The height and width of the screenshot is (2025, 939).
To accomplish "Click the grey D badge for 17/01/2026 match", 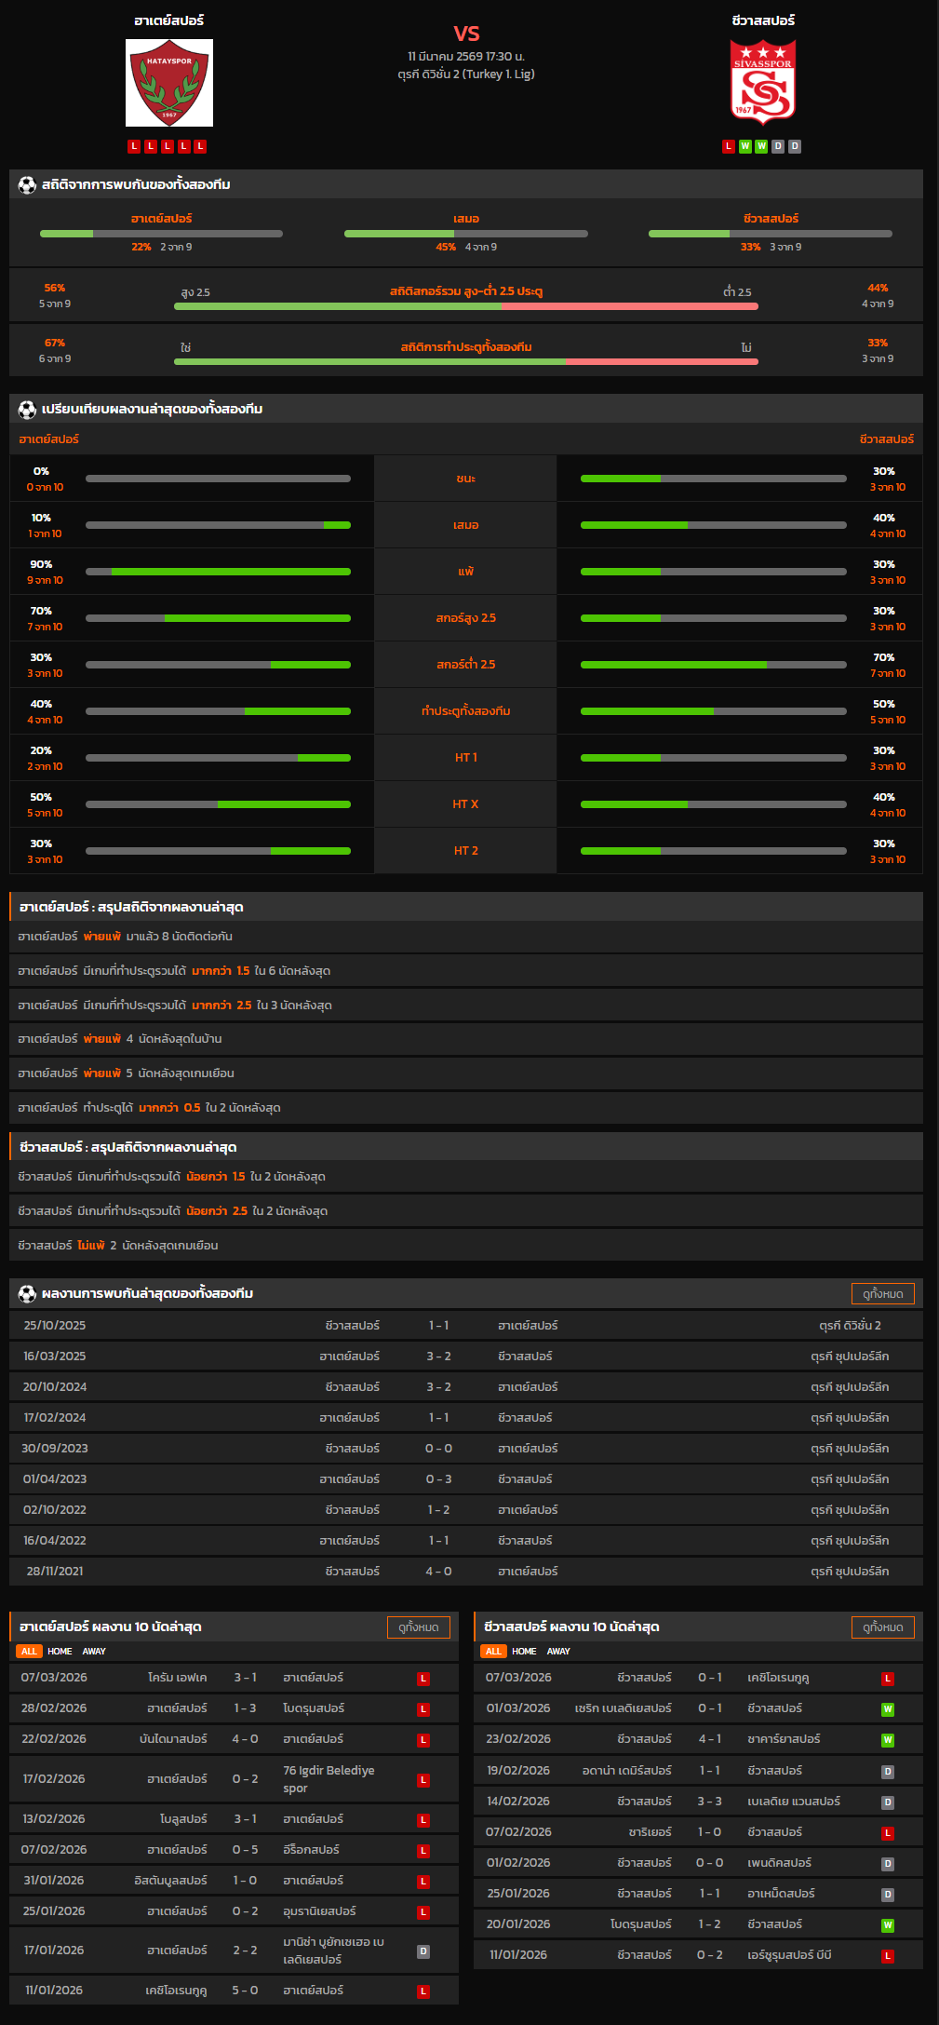I will coord(423,1951).
